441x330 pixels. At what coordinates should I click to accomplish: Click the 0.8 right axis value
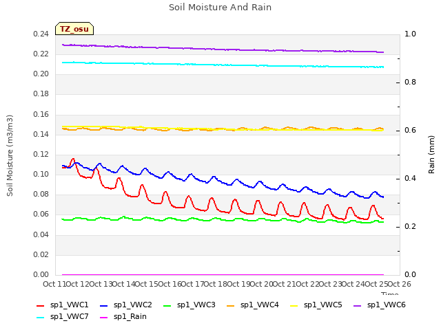pyautogui.click(x=410, y=82)
